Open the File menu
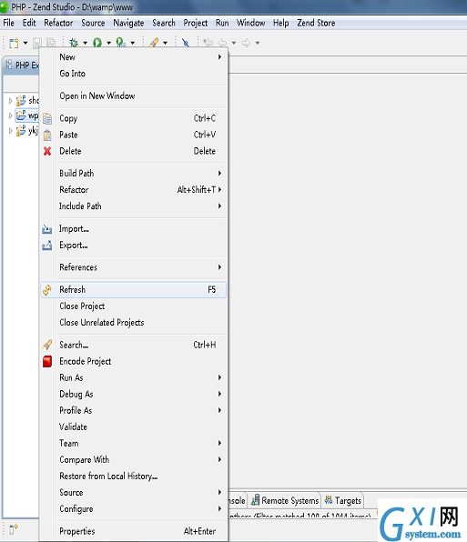This screenshot has width=467, height=542. [x=9, y=23]
